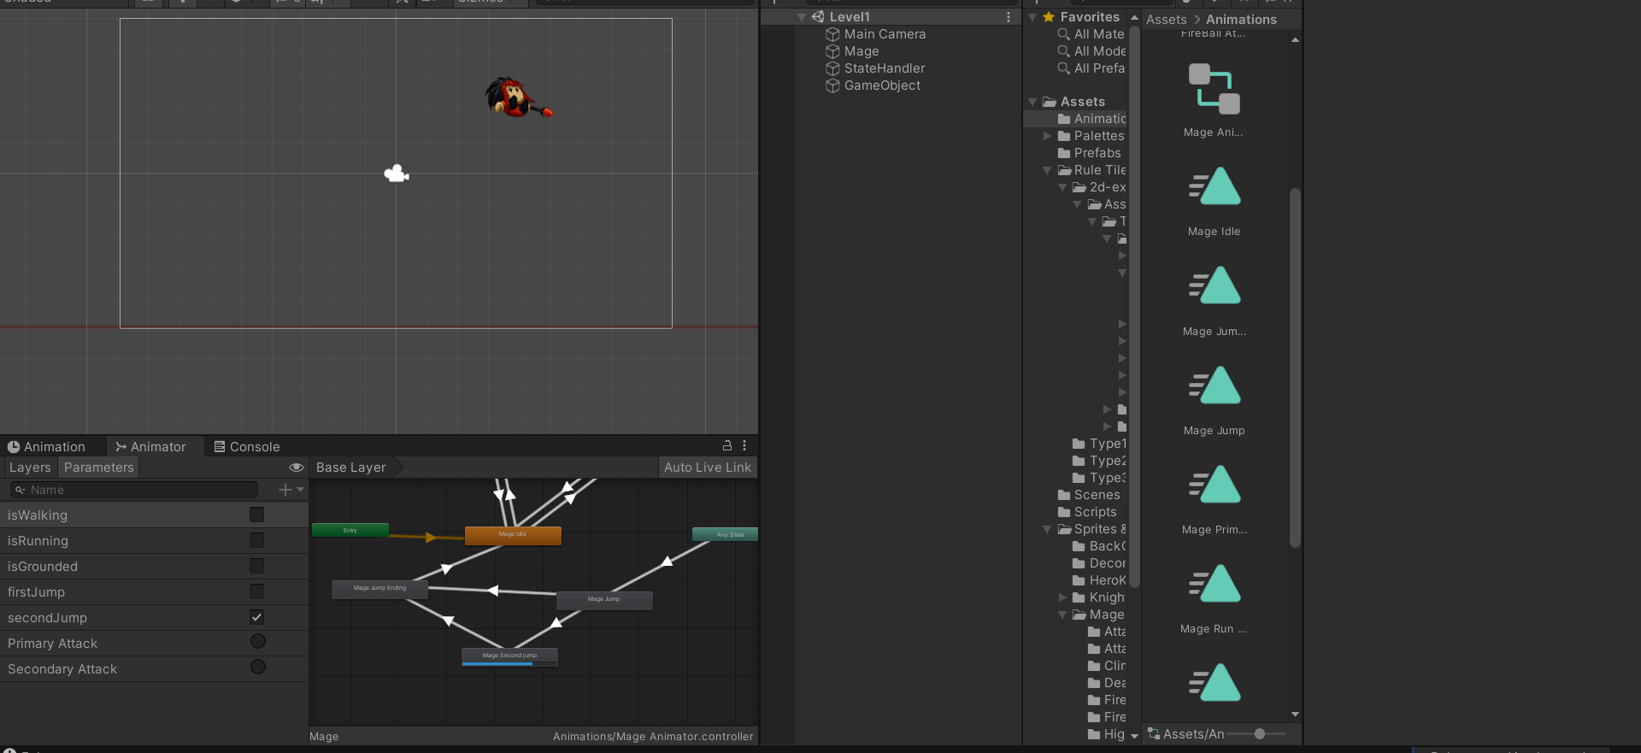Click the Main Camera cube icon in Hierarchy
This screenshot has height=753, width=1641.
tap(832, 34)
